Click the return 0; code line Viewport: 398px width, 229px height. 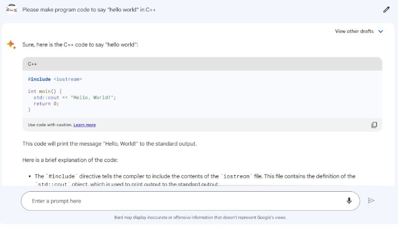point(46,104)
